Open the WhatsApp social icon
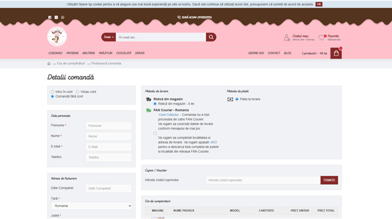Image resolution: width=392 pixels, height=219 pixels. point(63,17)
